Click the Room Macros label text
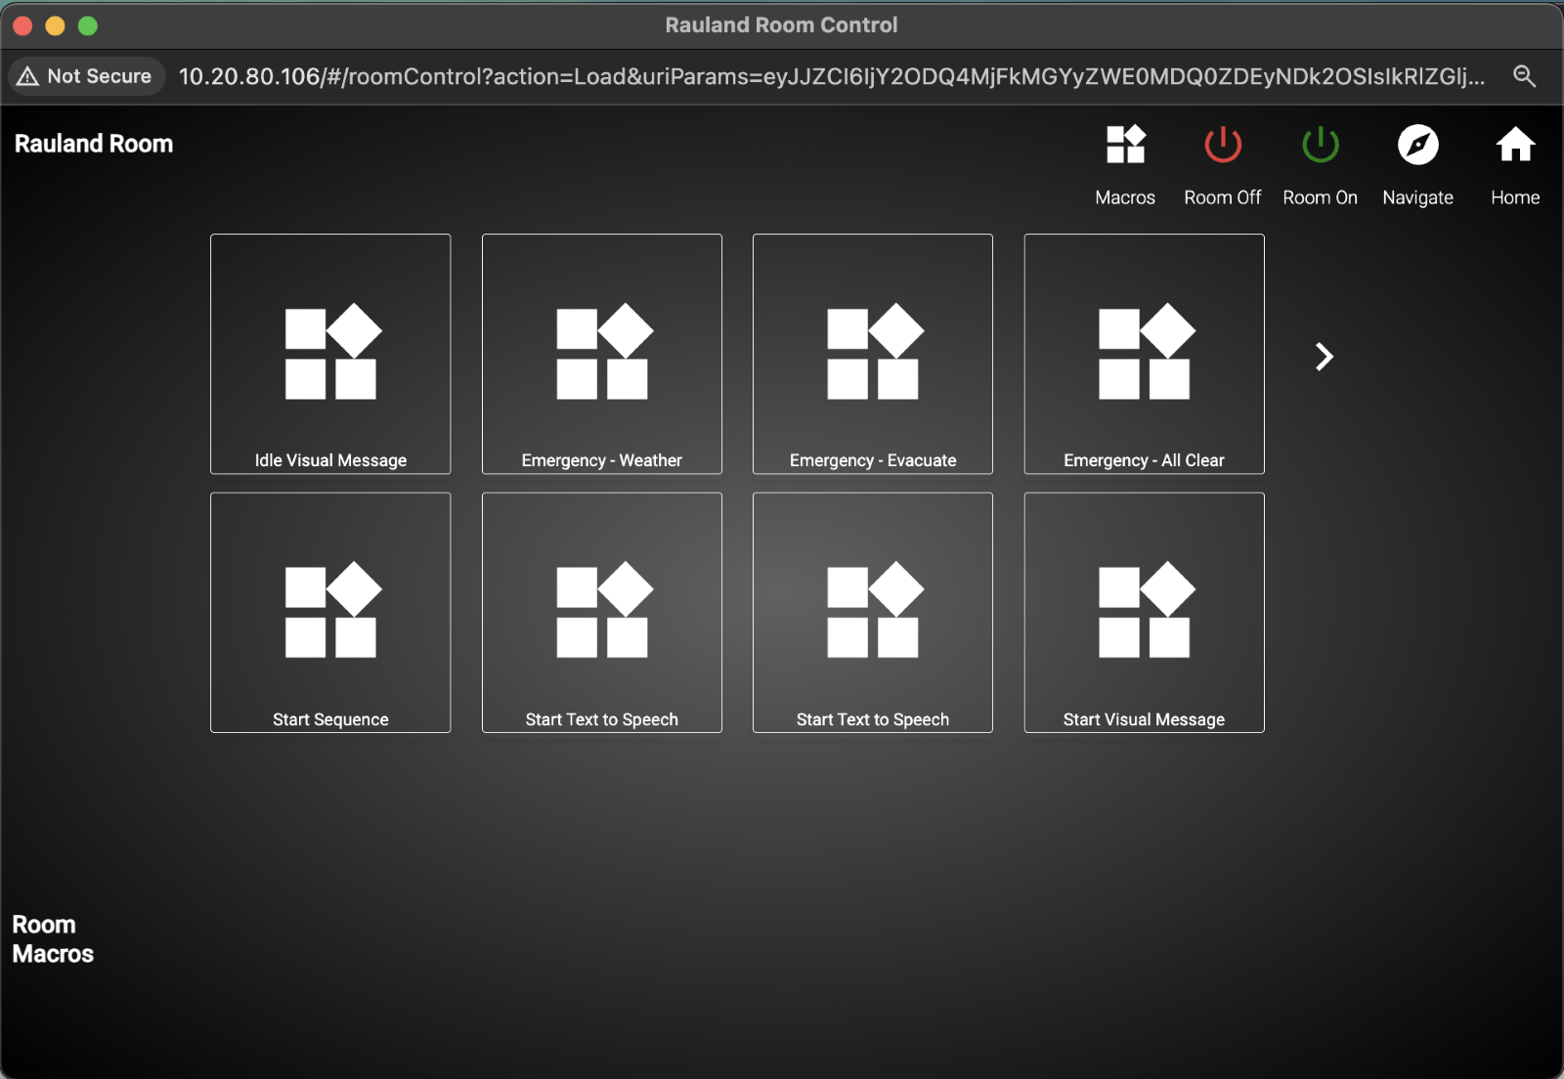 [53, 939]
